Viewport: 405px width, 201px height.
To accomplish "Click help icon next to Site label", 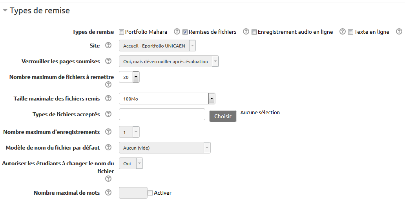I will [x=108, y=46].
